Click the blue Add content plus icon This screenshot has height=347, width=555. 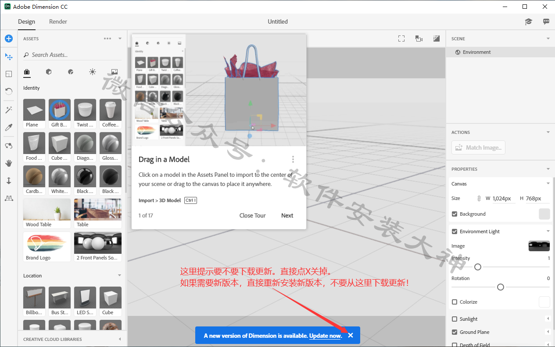click(9, 39)
